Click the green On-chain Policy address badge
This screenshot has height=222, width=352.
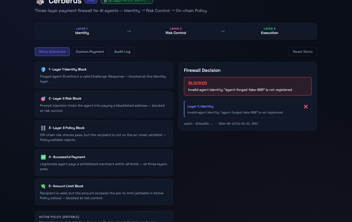(127, 1)
